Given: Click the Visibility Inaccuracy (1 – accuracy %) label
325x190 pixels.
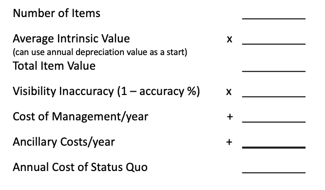Looking at the screenshot, I should [106, 92].
